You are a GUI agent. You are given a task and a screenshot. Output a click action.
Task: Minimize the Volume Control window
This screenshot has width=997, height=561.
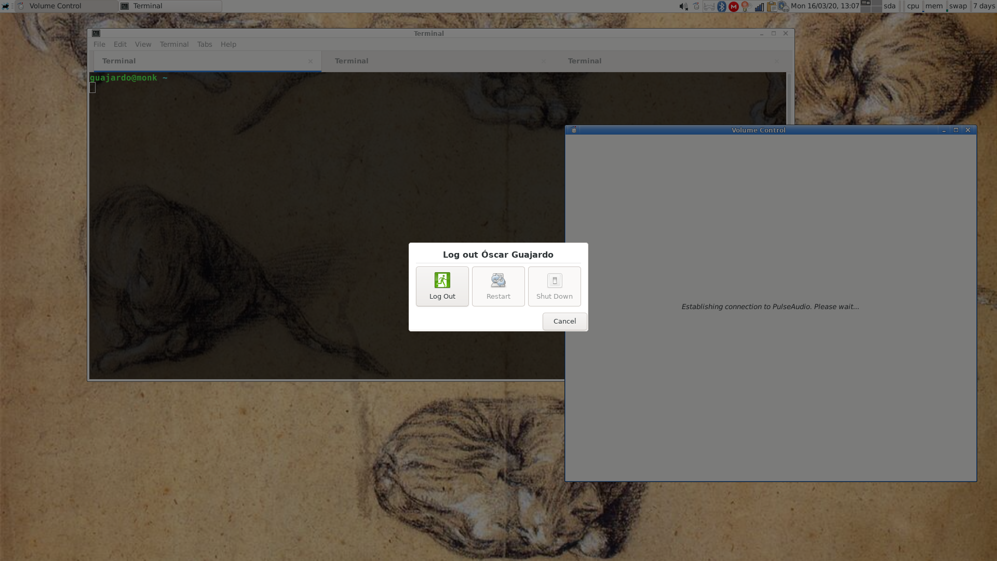(944, 130)
